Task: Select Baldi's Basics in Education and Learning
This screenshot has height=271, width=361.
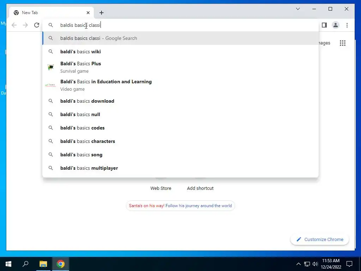Action: coord(181,85)
